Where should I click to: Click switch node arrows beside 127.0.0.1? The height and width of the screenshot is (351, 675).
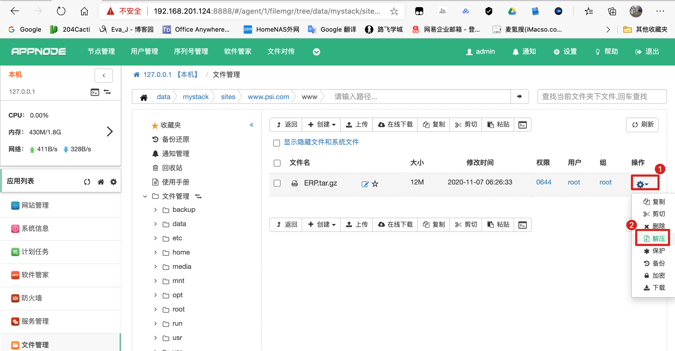[x=107, y=92]
